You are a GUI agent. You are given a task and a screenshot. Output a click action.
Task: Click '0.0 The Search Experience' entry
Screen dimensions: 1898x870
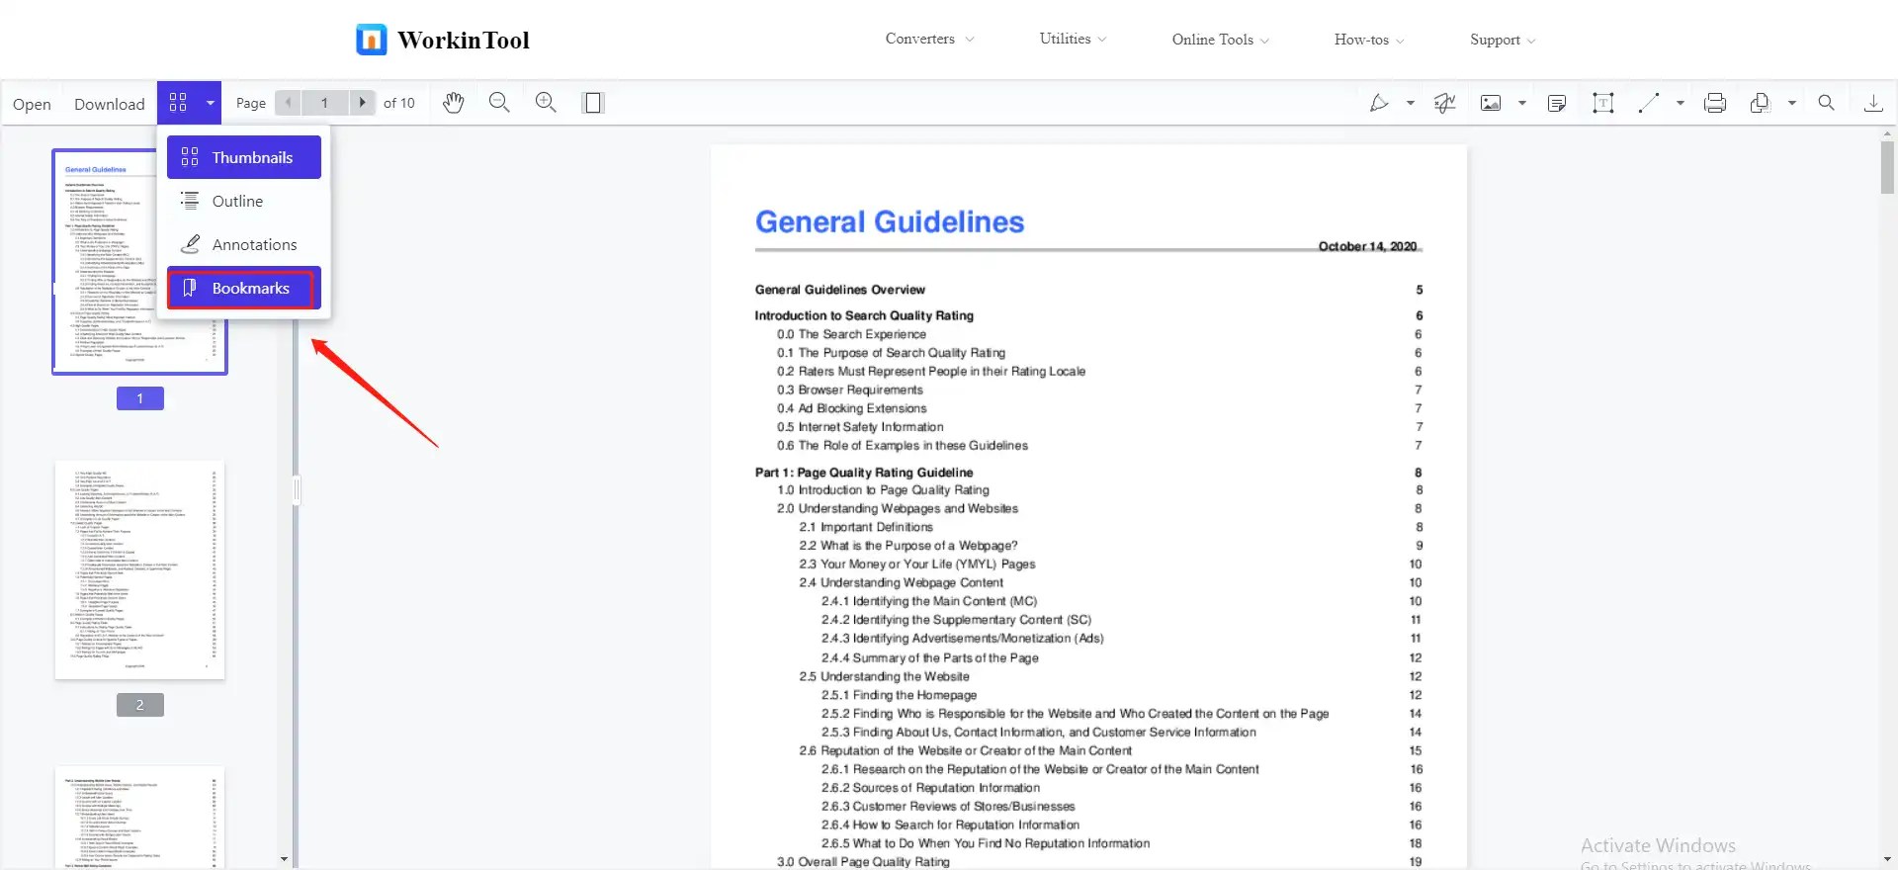coord(851,334)
